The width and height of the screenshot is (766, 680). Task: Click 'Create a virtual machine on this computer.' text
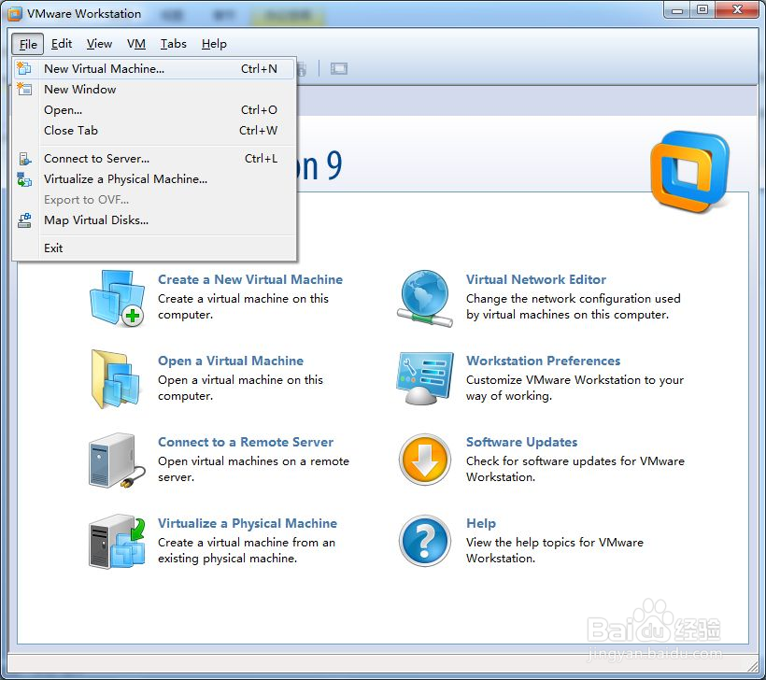pyautogui.click(x=243, y=306)
